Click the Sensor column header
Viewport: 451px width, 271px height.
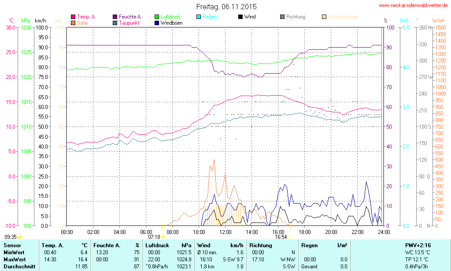tap(12, 245)
